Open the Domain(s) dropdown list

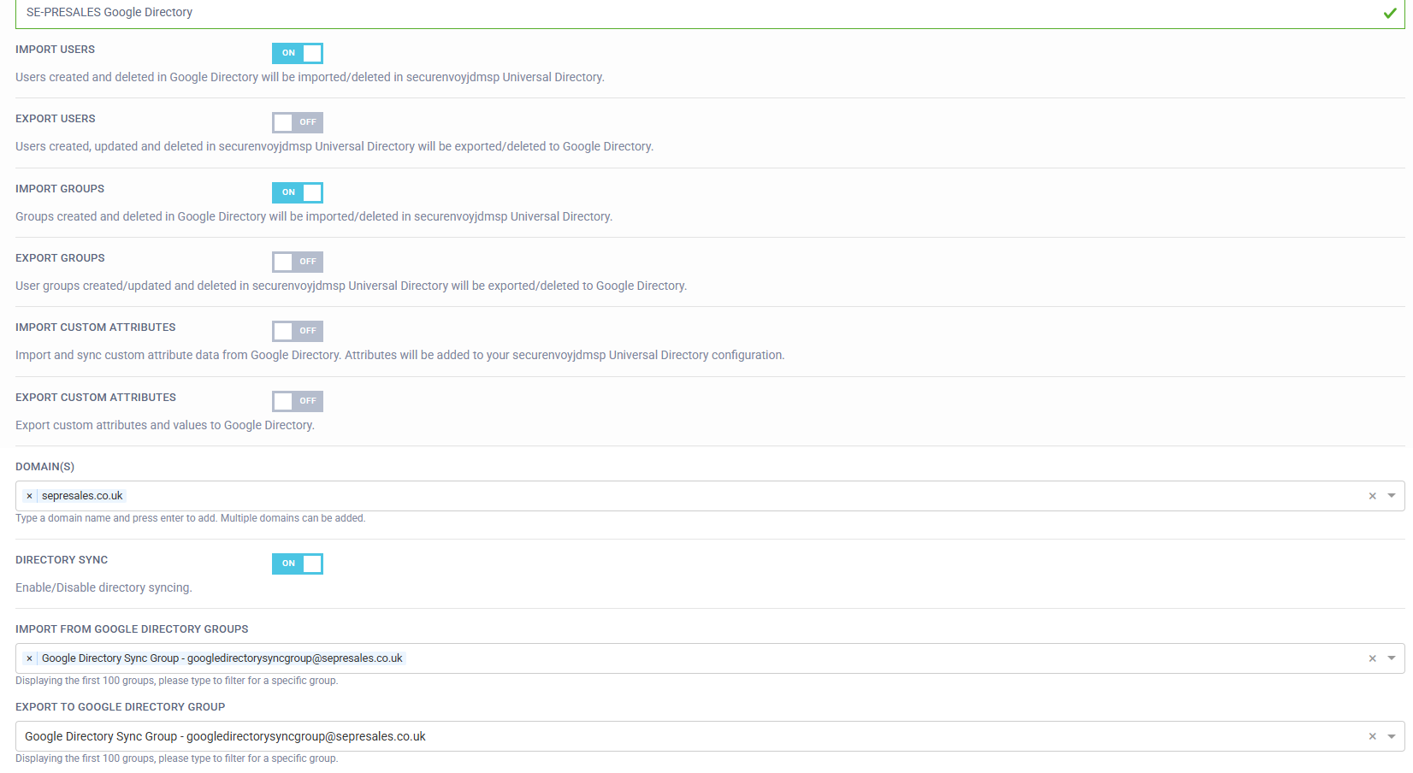pyautogui.click(x=1392, y=496)
